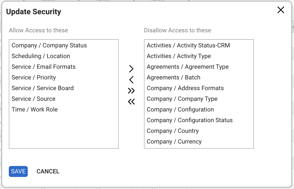Choose Service / Priority in allowed list

click(34, 78)
